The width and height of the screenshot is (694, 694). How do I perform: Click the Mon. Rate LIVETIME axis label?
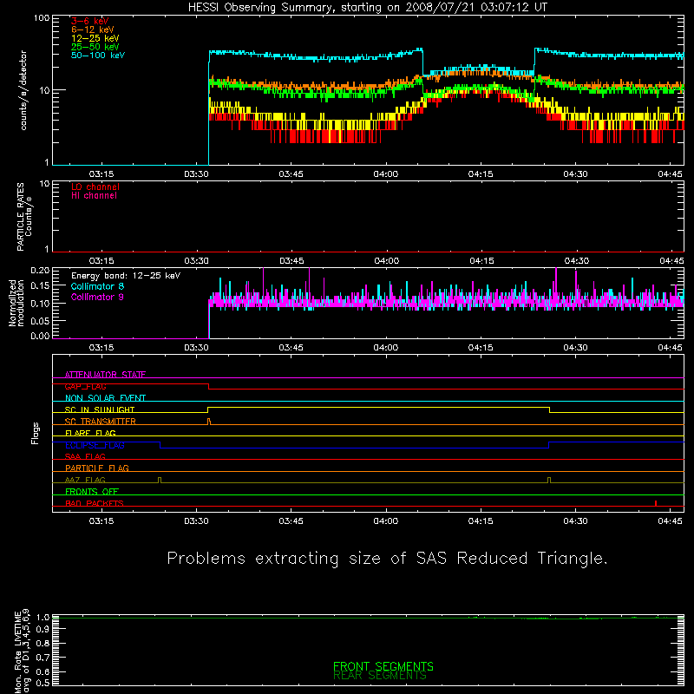click(21, 651)
